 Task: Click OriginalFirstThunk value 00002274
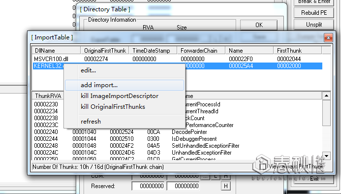pos(96,59)
